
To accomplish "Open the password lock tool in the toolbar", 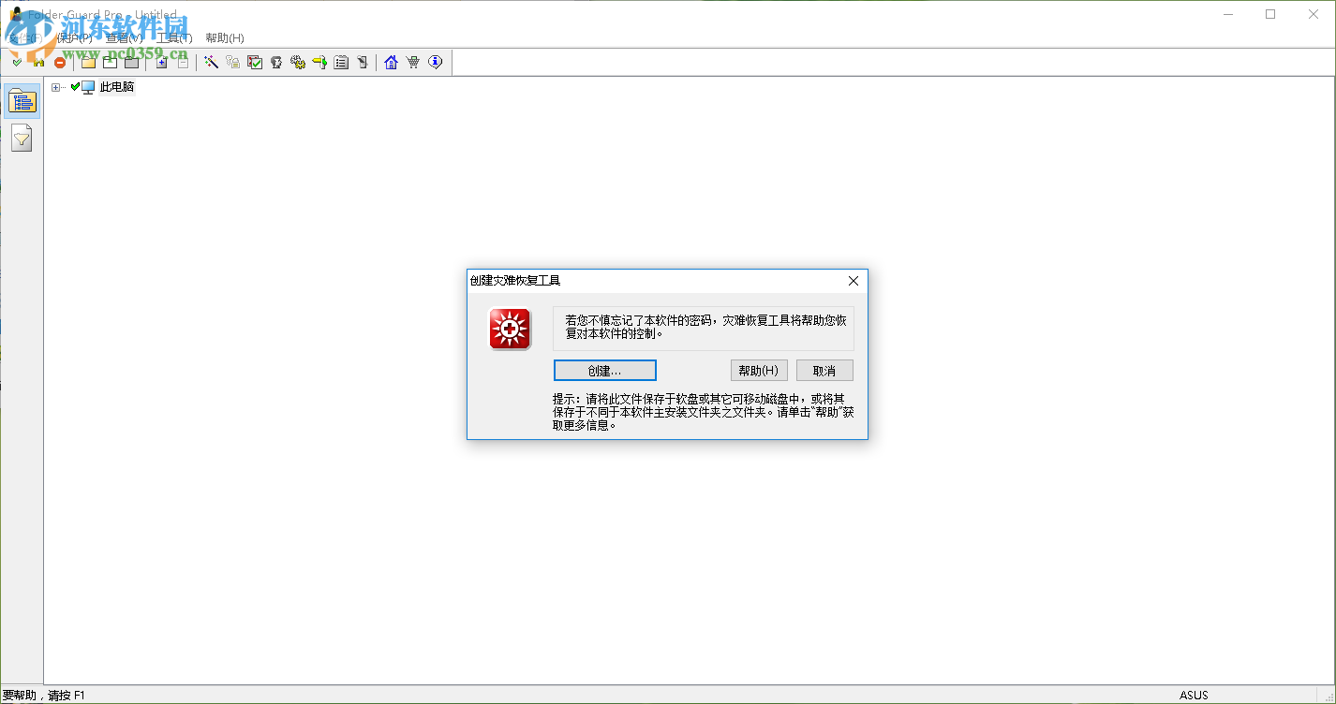I will click(232, 62).
